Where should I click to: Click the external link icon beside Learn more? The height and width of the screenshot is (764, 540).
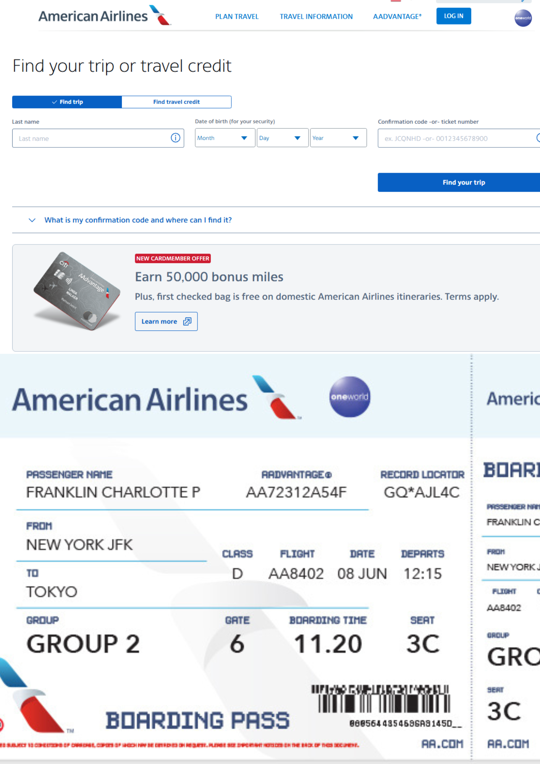tap(187, 322)
